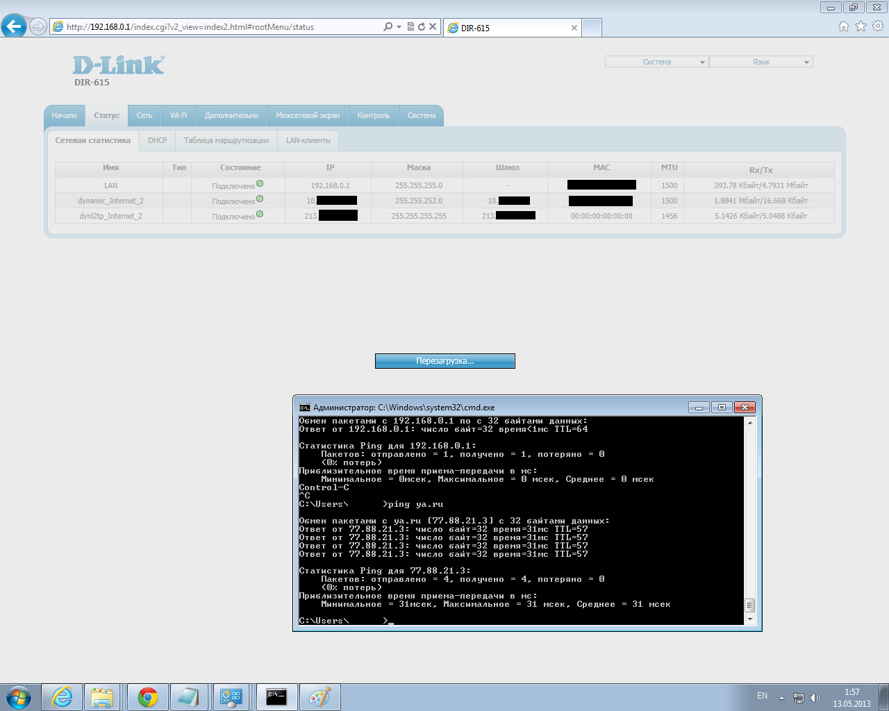
Task: Open address bar autocomplete dropdown arrow
Action: pyautogui.click(x=399, y=26)
